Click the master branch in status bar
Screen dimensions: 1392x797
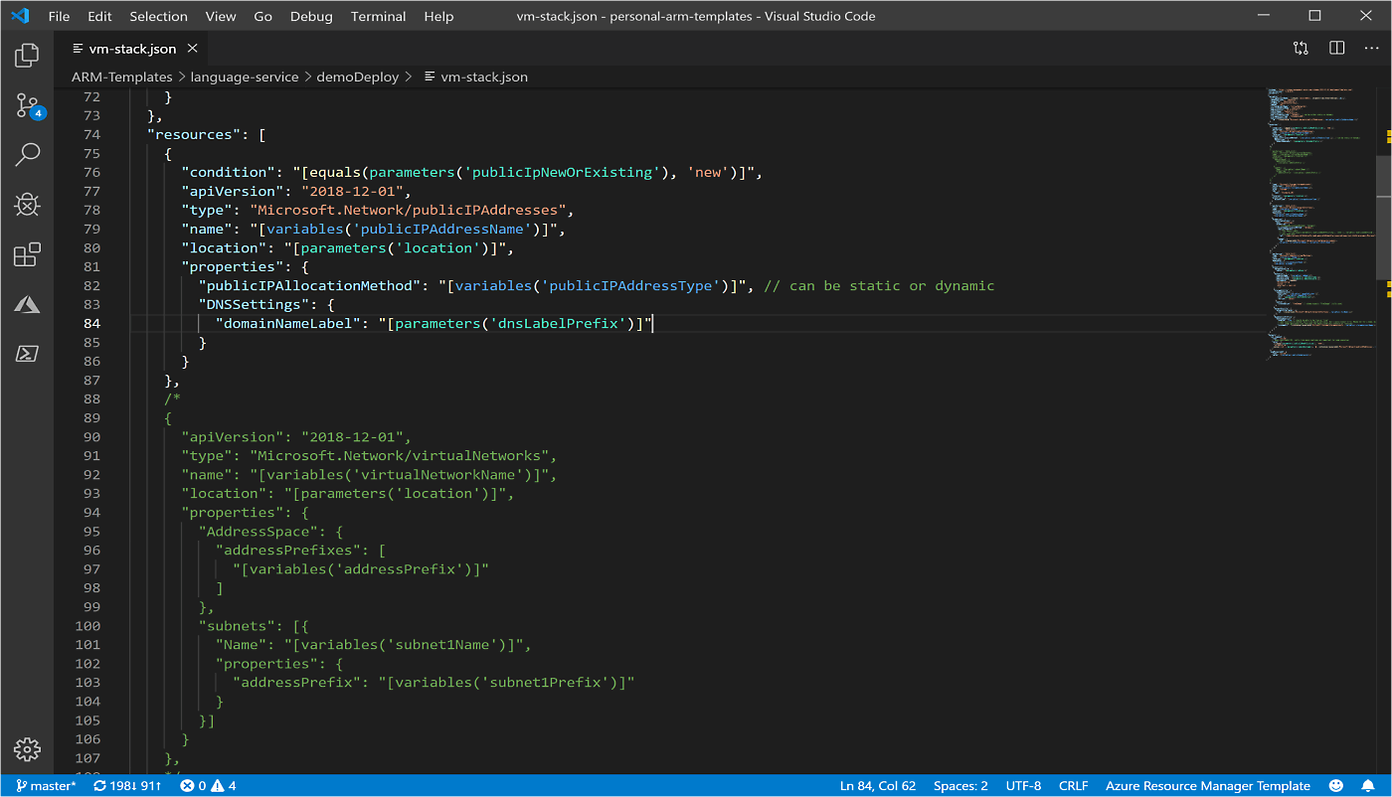pyautogui.click(x=46, y=786)
